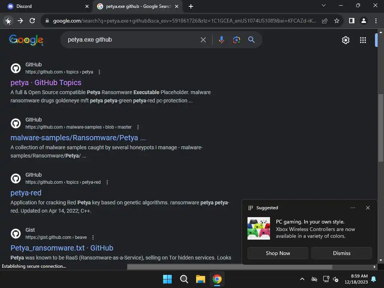The width and height of the screenshot is (384, 288).
Task: Click GitHub favicon of Gist result
Action: tap(16, 233)
